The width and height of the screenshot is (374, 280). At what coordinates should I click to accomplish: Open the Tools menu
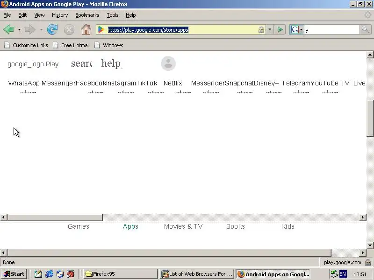(x=113, y=15)
